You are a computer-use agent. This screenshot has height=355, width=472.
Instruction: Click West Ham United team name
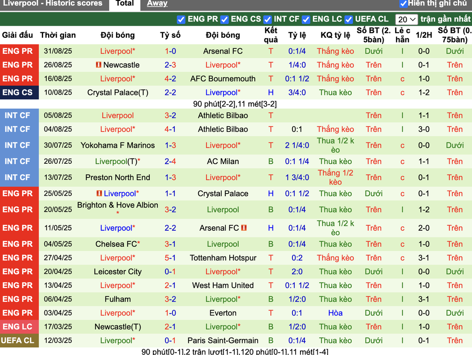[x=223, y=285]
